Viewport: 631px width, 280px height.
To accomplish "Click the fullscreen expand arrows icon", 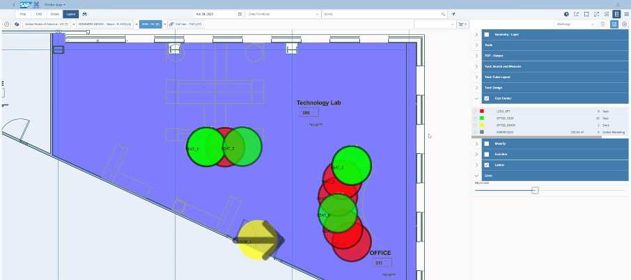I will coord(596,14).
